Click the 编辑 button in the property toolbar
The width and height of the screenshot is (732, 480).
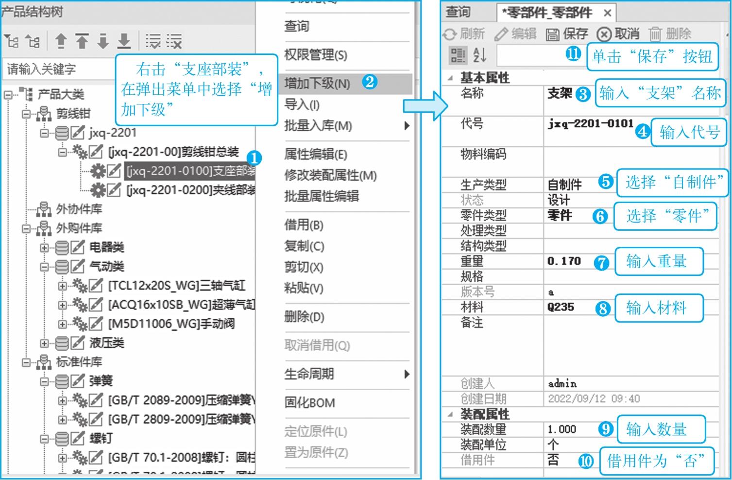pos(516,34)
